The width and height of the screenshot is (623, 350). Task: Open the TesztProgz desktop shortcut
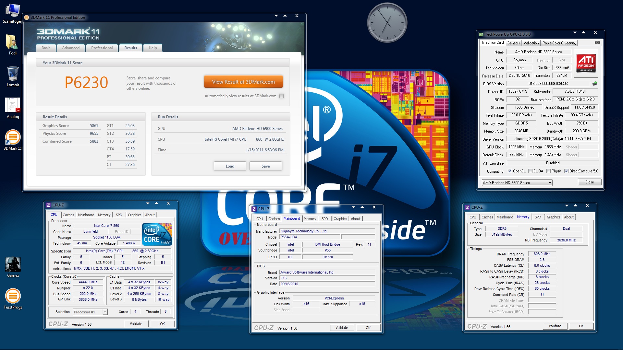coord(13,296)
